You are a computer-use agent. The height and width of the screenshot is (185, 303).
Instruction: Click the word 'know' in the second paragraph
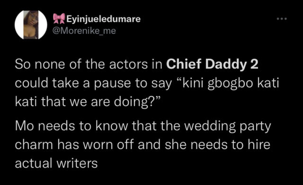[x=112, y=126]
